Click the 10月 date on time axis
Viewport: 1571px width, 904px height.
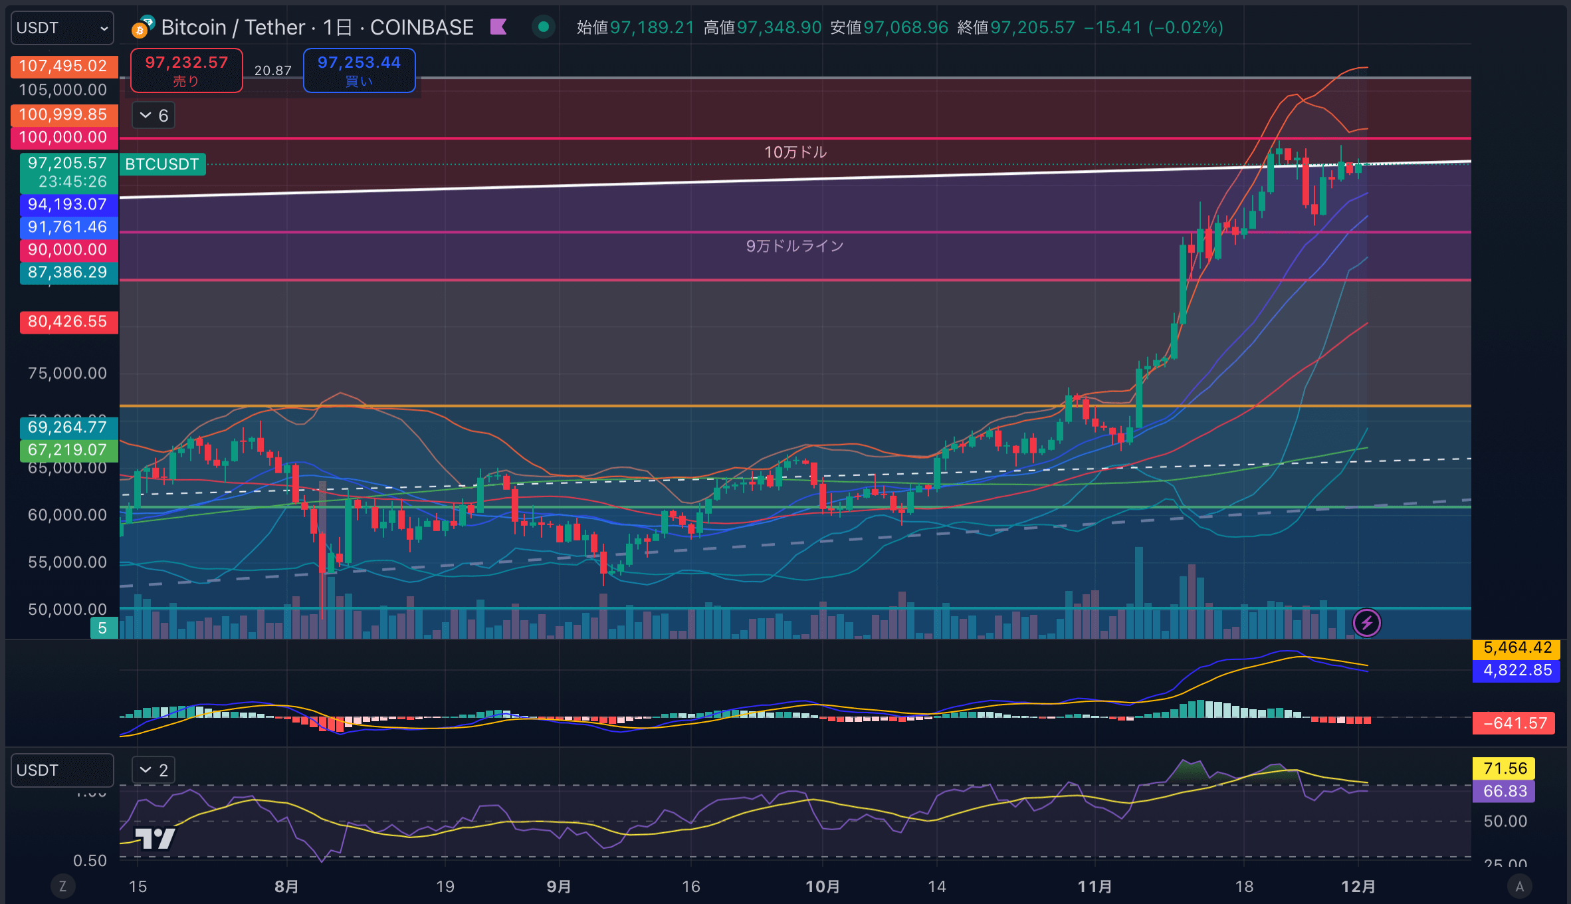[823, 886]
